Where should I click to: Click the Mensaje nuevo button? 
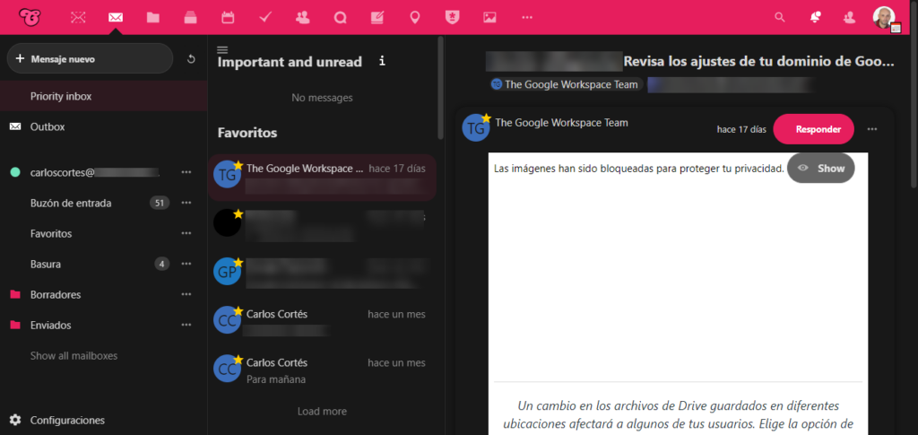coord(91,58)
